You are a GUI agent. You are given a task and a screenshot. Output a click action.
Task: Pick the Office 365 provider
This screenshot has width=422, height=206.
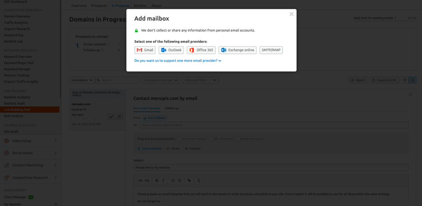point(201,50)
